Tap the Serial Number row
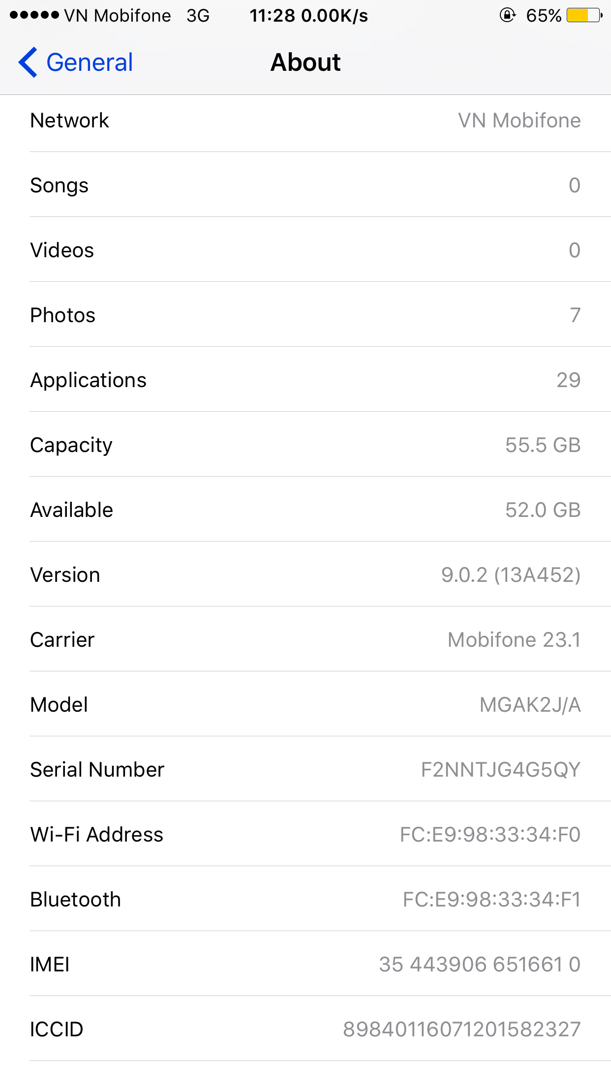Screen dimensions: 611x1086 tap(305, 769)
